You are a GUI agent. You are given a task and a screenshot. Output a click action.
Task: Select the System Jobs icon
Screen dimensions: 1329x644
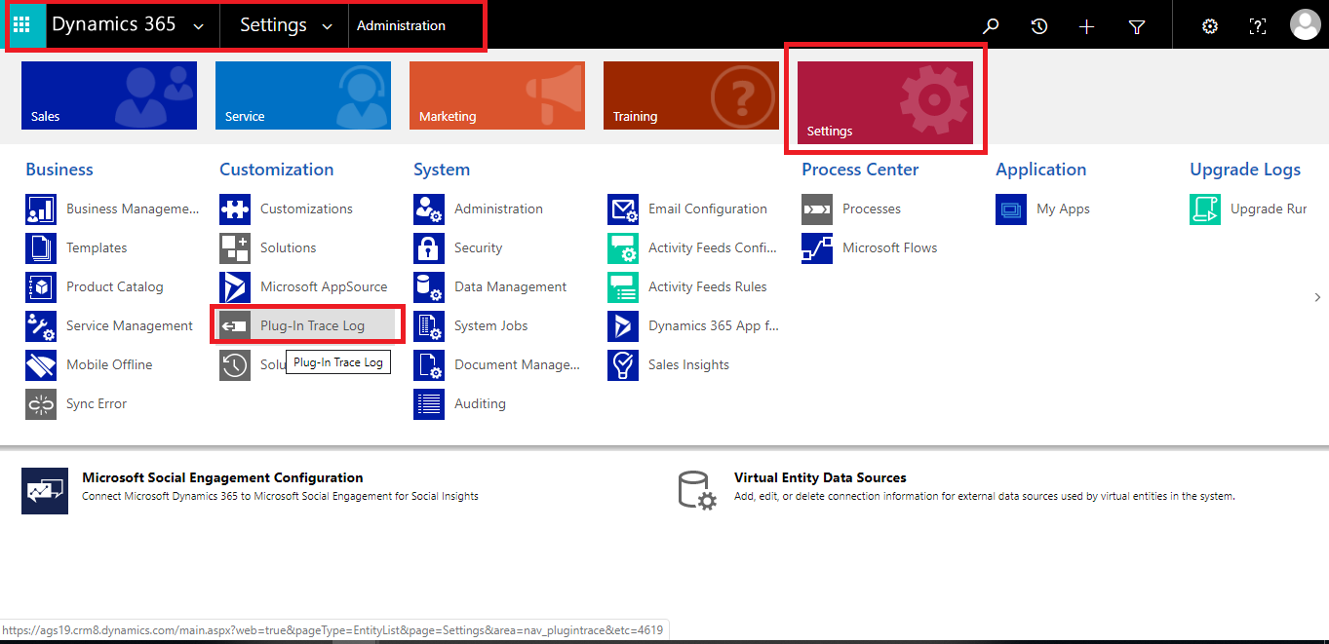429,325
